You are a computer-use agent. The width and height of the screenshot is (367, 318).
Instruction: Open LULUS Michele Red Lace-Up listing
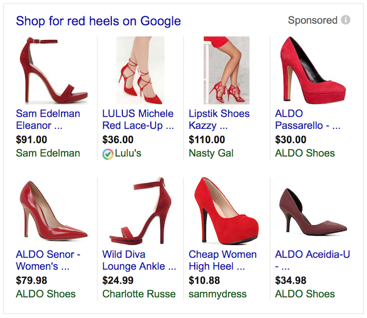pyautogui.click(x=138, y=120)
